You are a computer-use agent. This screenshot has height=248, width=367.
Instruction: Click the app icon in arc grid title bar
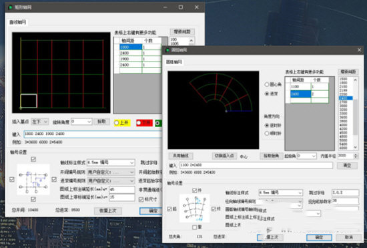[167, 50]
